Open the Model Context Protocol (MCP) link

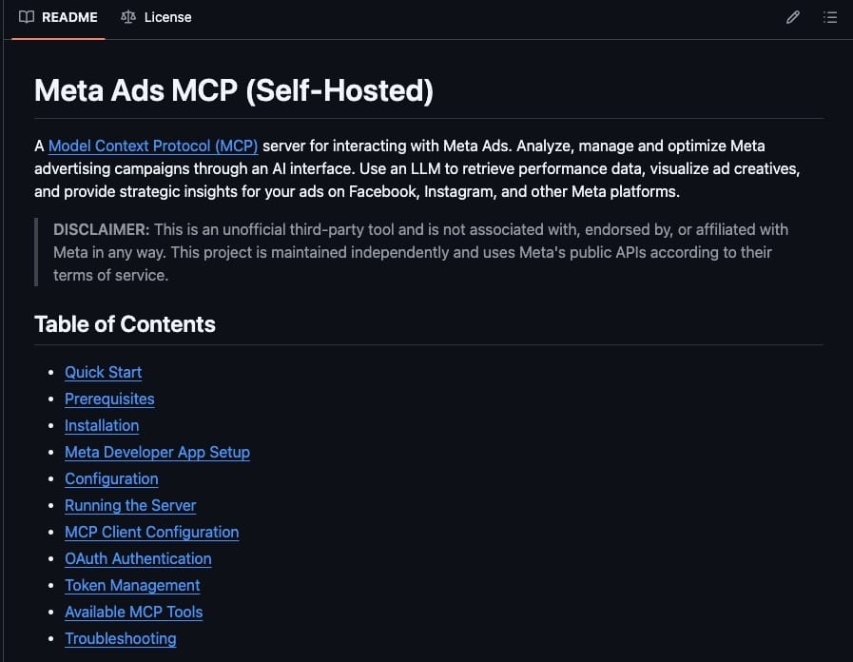pos(153,146)
